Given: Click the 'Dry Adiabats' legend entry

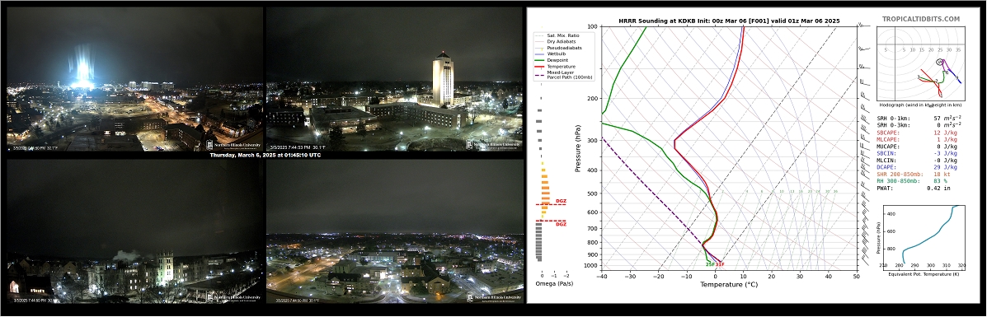Looking at the screenshot, I should (562, 41).
